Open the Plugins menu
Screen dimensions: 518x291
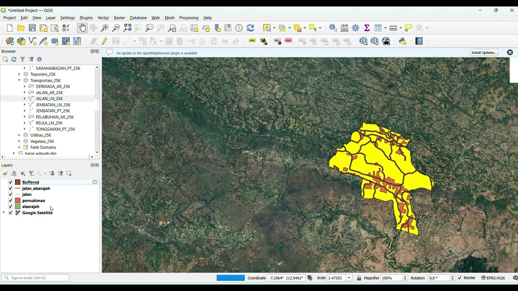(86, 18)
